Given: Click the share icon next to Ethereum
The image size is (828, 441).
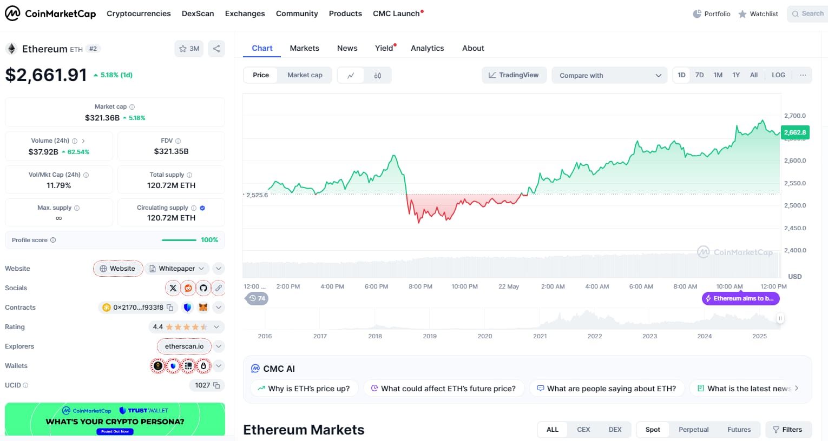Looking at the screenshot, I should click(x=216, y=49).
